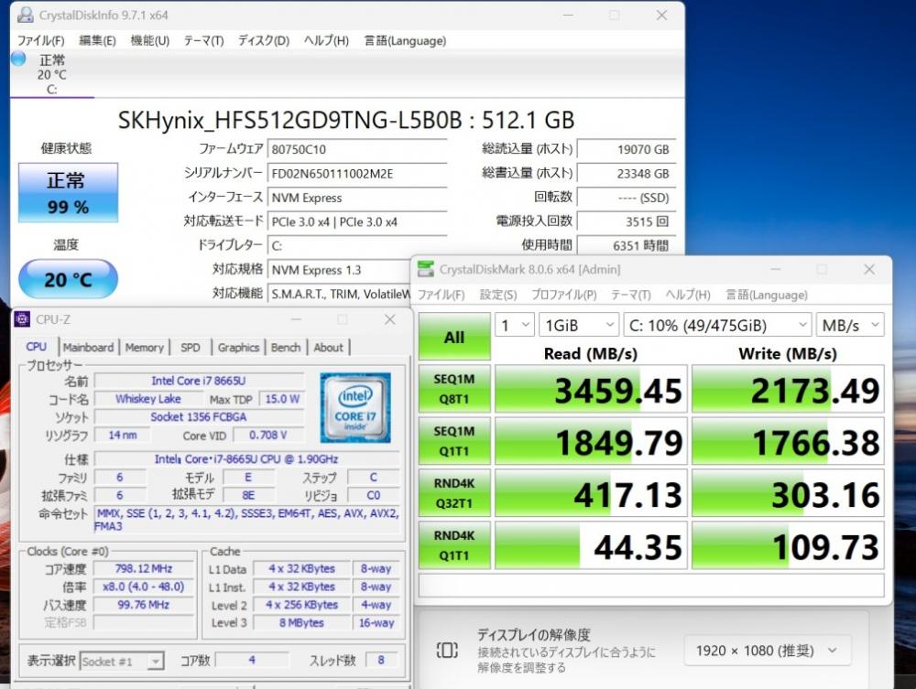Switch to Graphics tab in CPU-Z
916x689 pixels.
pyautogui.click(x=238, y=347)
